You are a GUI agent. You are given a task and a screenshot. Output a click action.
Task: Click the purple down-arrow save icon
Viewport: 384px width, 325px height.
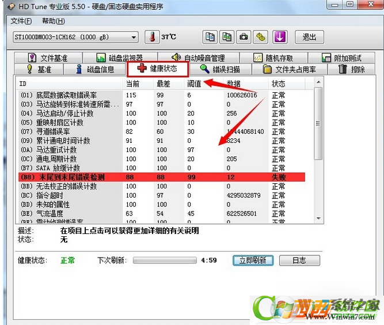(x=280, y=37)
